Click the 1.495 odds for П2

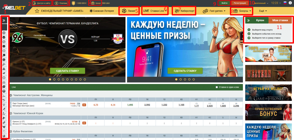click(130, 105)
